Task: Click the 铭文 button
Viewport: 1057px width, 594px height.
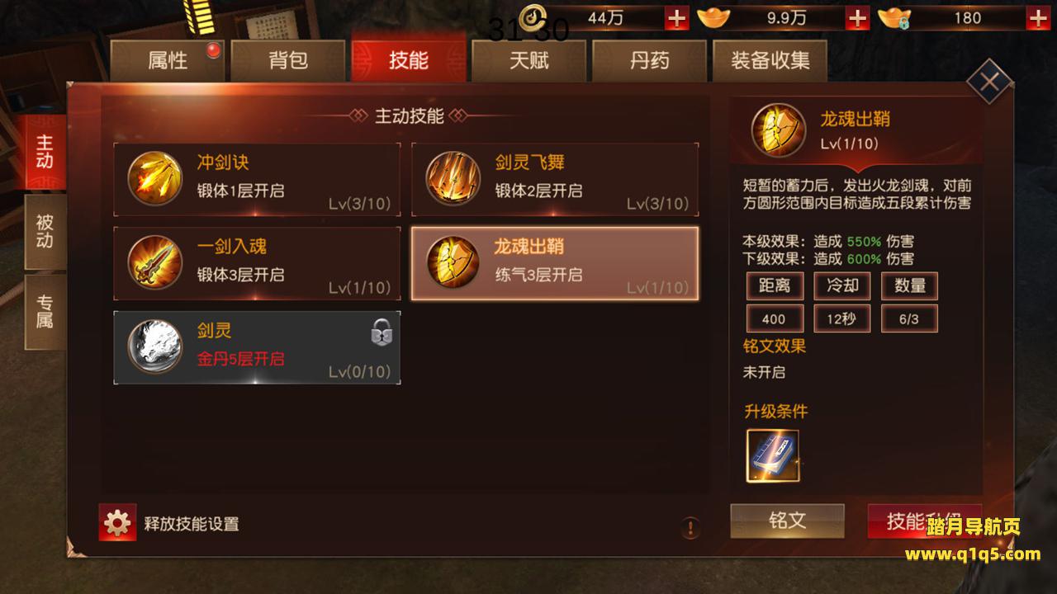Action: click(x=787, y=521)
